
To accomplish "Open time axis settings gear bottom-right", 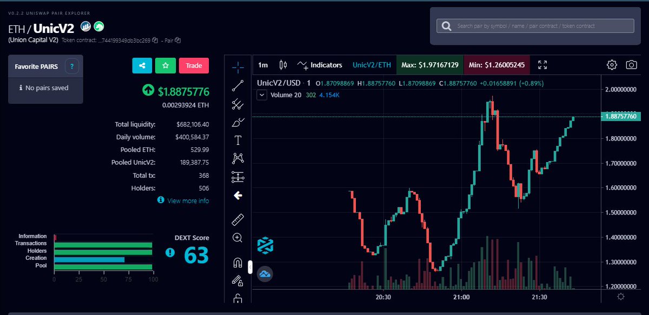I will coord(620,297).
